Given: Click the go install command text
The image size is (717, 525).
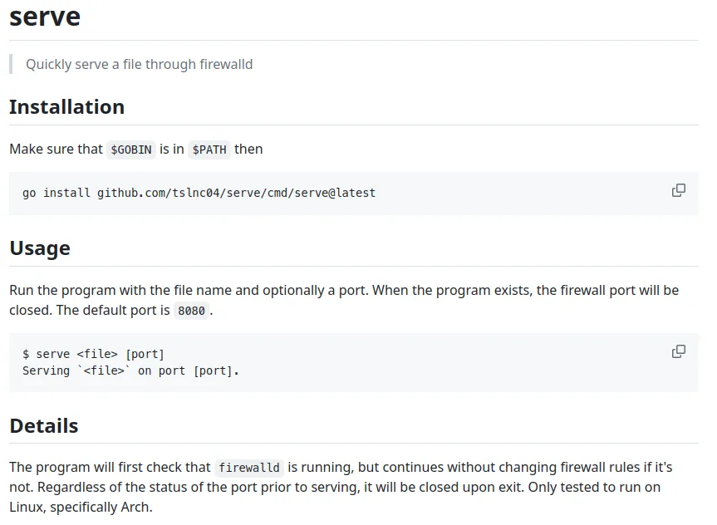Looking at the screenshot, I should point(199,193).
